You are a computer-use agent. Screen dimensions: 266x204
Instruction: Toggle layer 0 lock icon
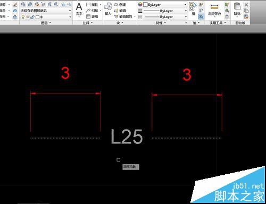point(32,17)
